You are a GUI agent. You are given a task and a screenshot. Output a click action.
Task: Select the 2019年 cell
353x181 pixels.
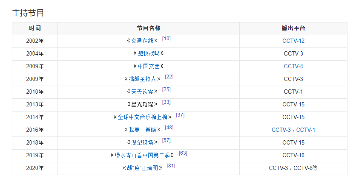tap(35, 155)
